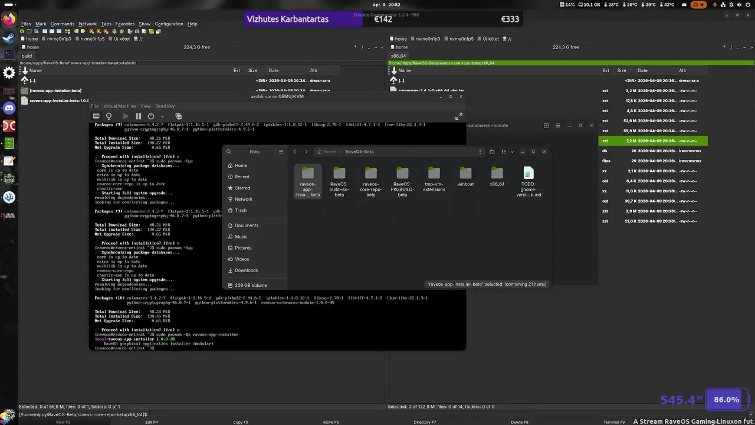Select the TODO-gnome markdown file

click(528, 182)
